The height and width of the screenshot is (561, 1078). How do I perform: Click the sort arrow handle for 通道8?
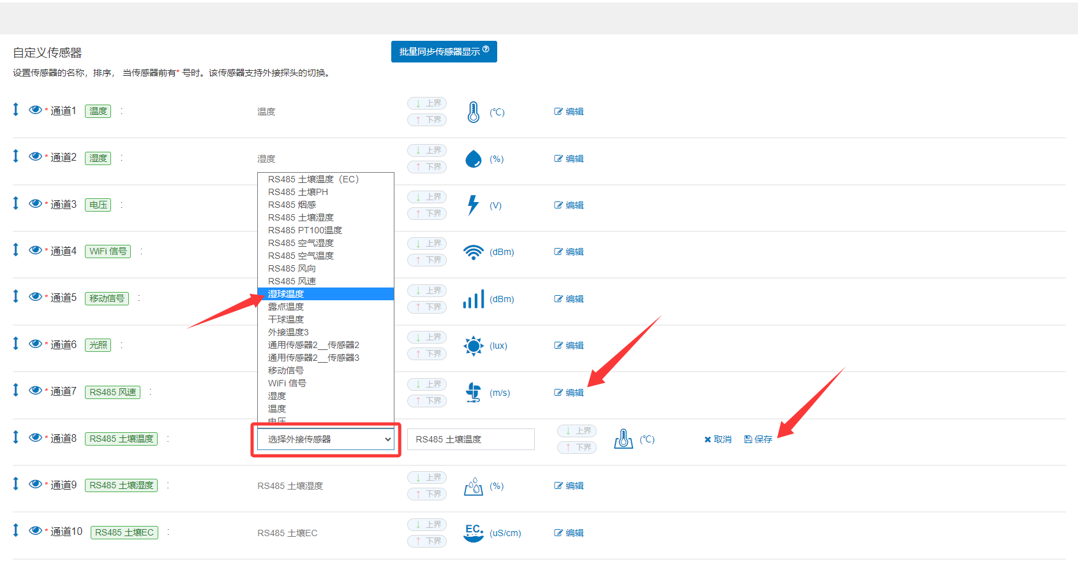[16, 437]
